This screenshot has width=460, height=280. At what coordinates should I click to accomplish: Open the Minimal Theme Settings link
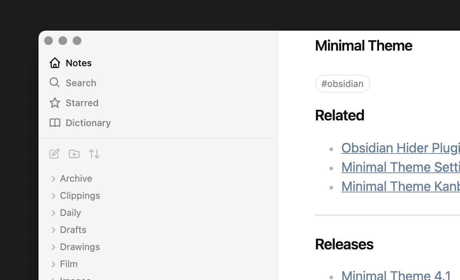tap(400, 167)
